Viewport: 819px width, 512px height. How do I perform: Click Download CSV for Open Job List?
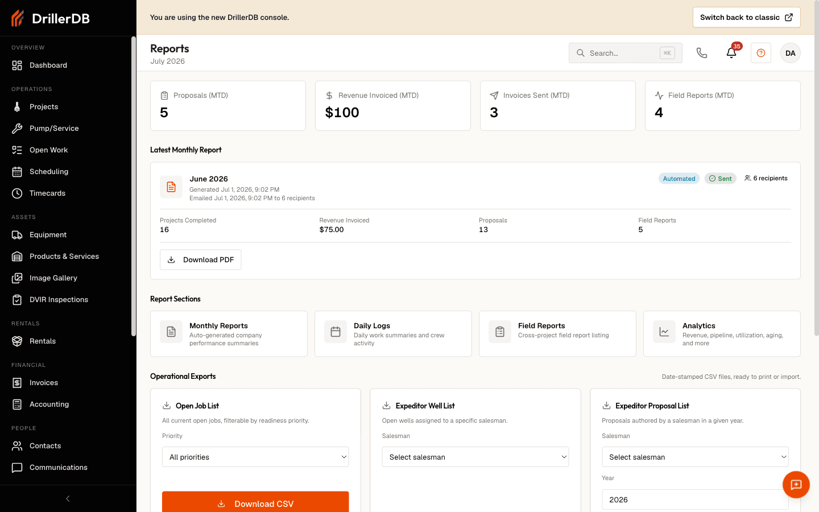pos(255,502)
